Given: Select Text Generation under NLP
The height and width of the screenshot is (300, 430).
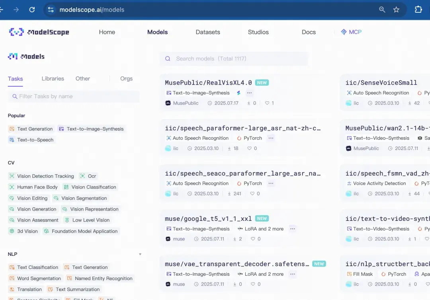Looking at the screenshot, I should point(86,267).
